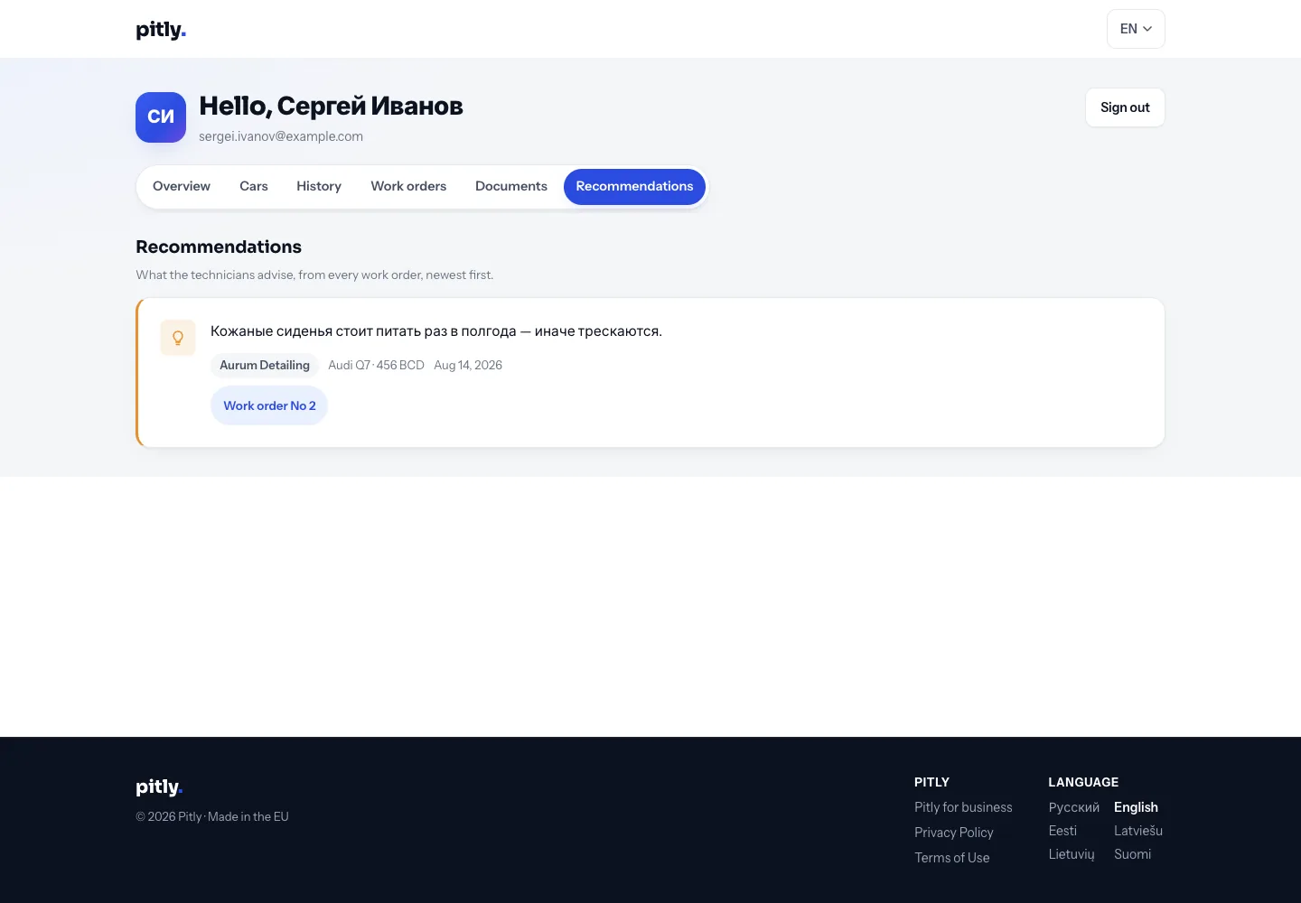Switch language to Suomi
Screen dimensions: 1301x903
pos(1132,854)
